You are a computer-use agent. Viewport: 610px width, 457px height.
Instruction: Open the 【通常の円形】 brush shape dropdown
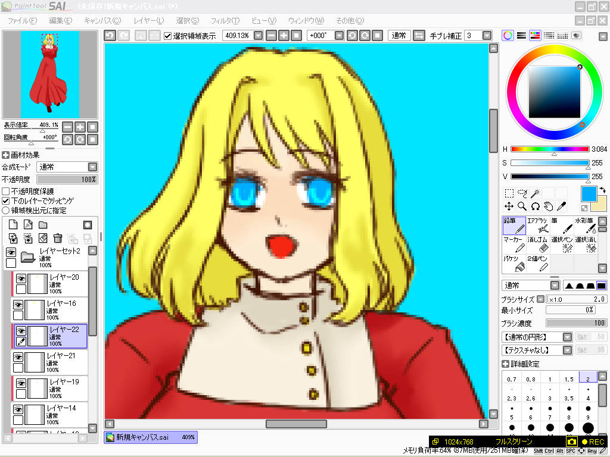coord(568,337)
